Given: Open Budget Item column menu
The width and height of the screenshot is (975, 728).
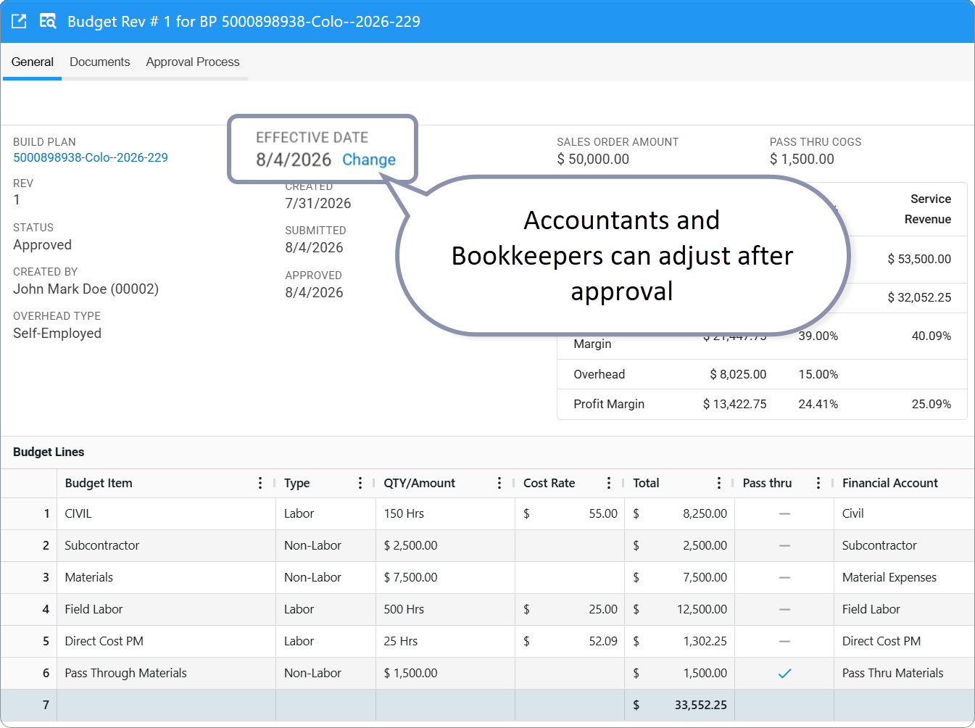Looking at the screenshot, I should (260, 483).
